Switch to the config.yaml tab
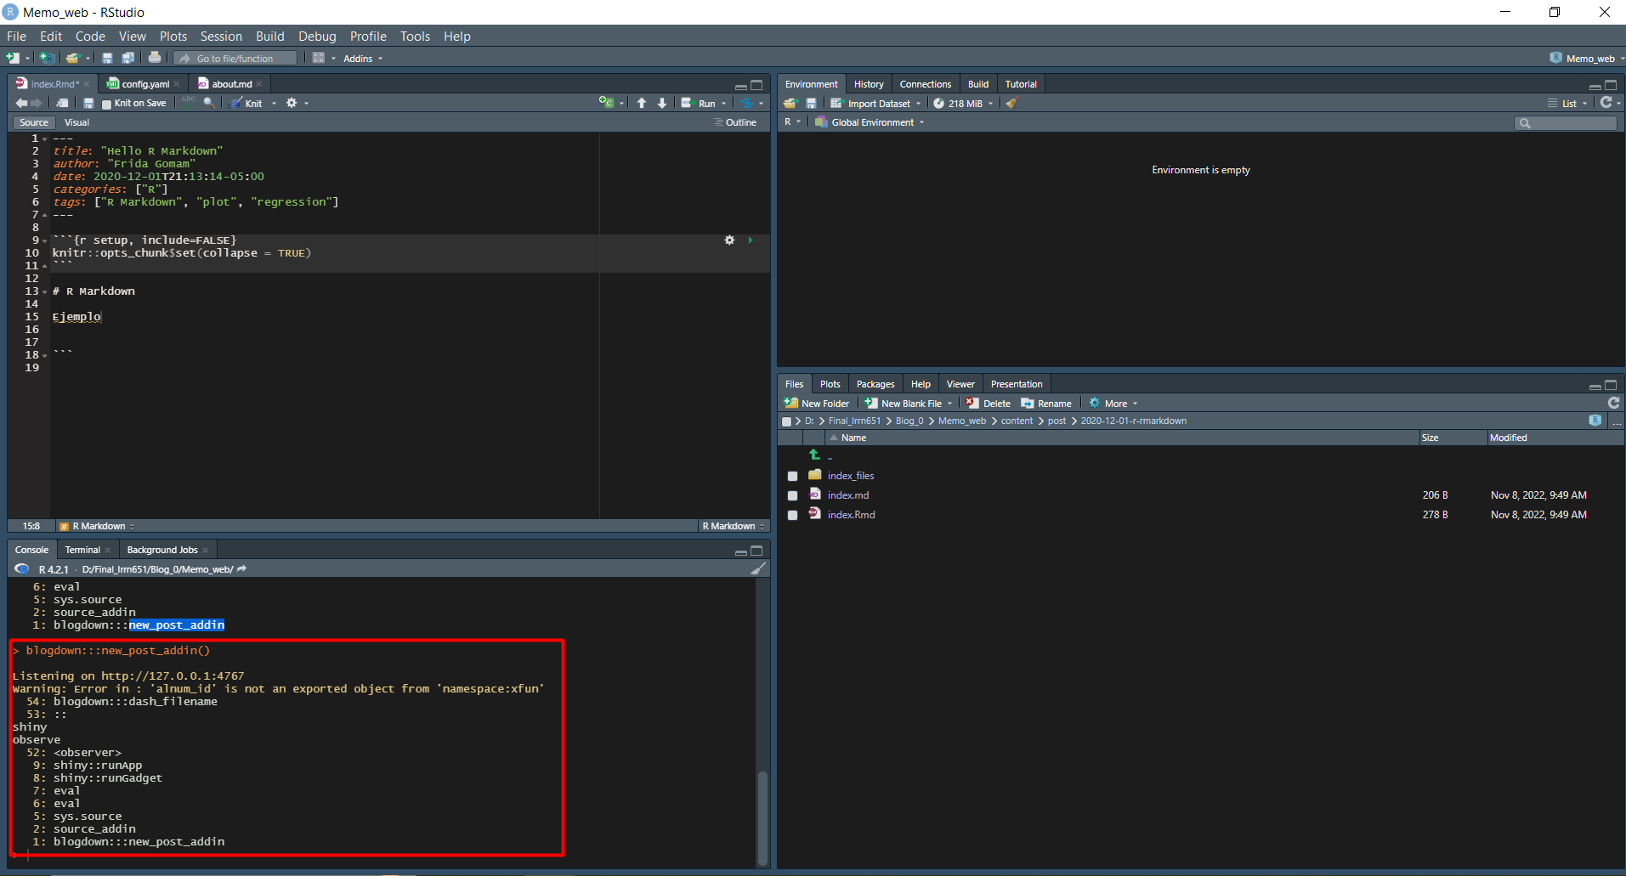The image size is (1626, 876). (145, 84)
